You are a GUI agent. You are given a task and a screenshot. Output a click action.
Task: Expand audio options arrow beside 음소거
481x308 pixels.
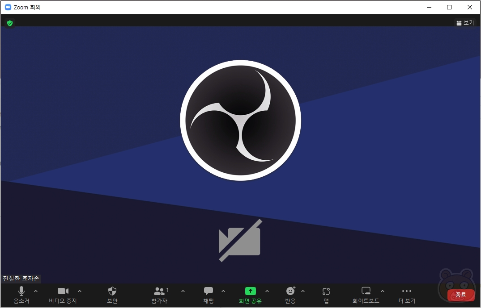(x=36, y=291)
